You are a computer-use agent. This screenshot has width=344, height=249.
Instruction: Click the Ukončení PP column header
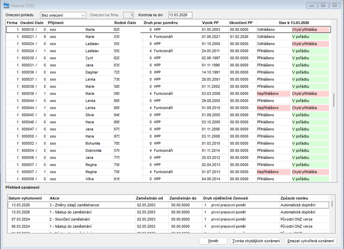tap(241, 23)
